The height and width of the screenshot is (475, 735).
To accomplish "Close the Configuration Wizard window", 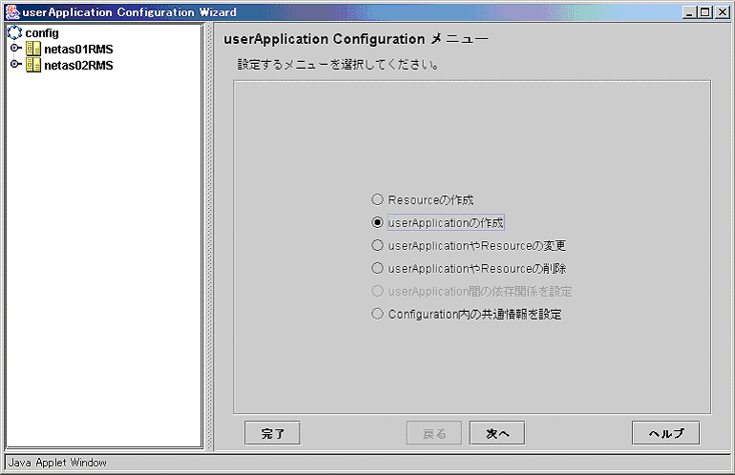I will click(x=723, y=12).
